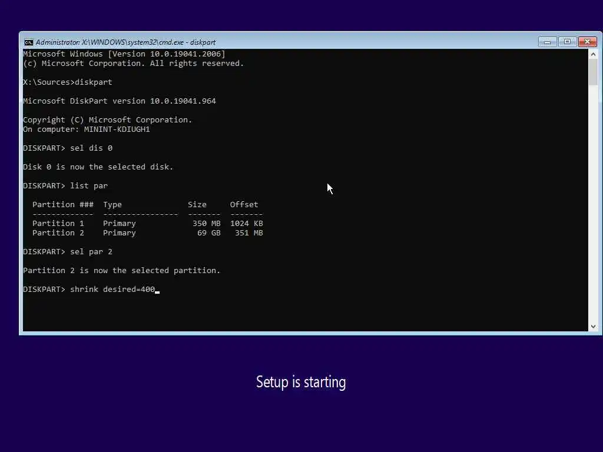Click 'Copyright (C) Microsoft Corporation.' line
This screenshot has height=452, width=603.
(x=107, y=120)
